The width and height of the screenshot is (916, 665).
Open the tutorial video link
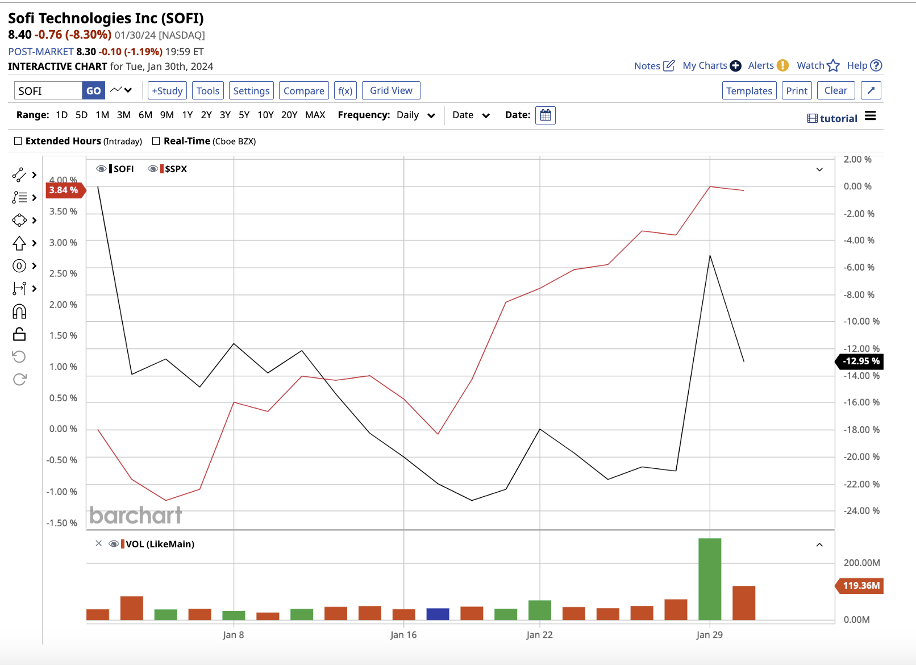click(832, 118)
